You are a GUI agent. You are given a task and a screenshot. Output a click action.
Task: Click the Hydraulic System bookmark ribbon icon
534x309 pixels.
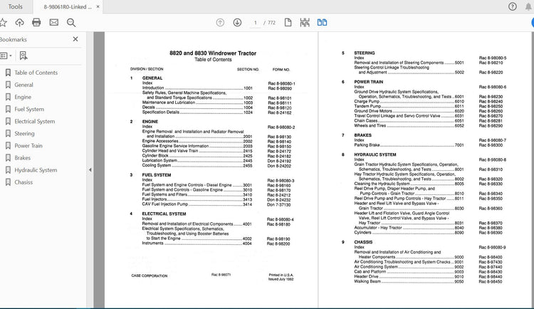click(8, 170)
